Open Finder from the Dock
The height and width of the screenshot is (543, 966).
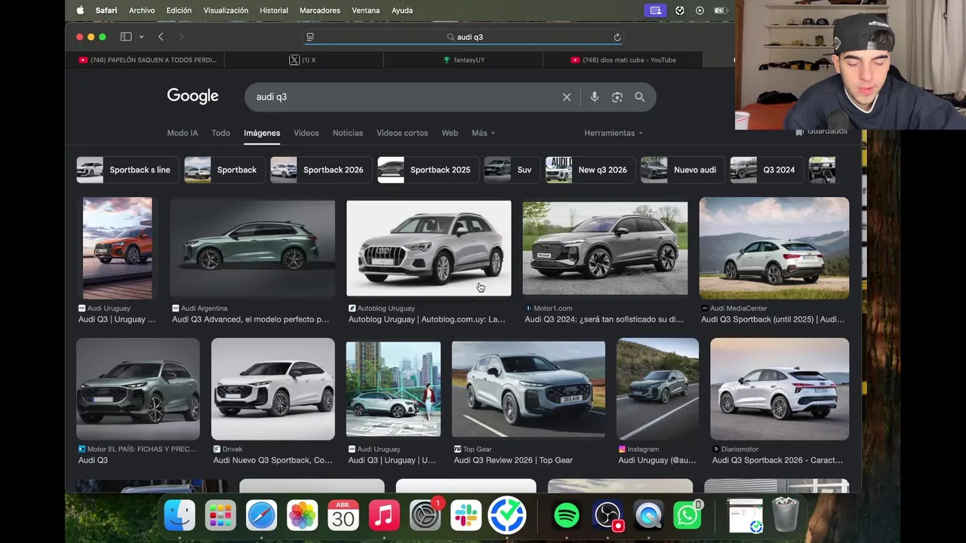click(180, 516)
